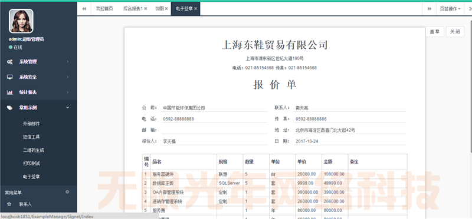The height and width of the screenshot is (219, 472).
Task: Expand the 统计报表 menu chevron
Action: [x=67, y=92]
